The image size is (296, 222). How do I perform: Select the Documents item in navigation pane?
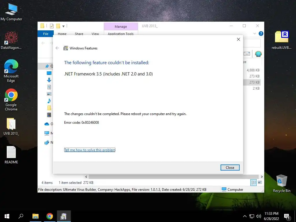pyautogui.click(x=49, y=87)
